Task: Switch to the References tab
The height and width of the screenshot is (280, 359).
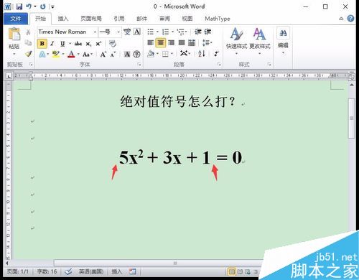Action: [x=119, y=19]
